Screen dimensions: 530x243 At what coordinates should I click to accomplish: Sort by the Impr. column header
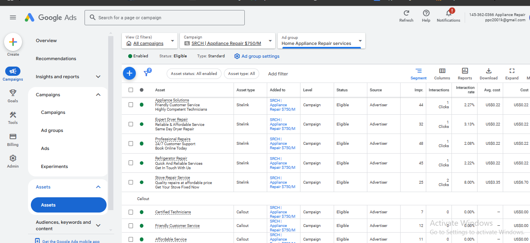pyautogui.click(x=419, y=90)
